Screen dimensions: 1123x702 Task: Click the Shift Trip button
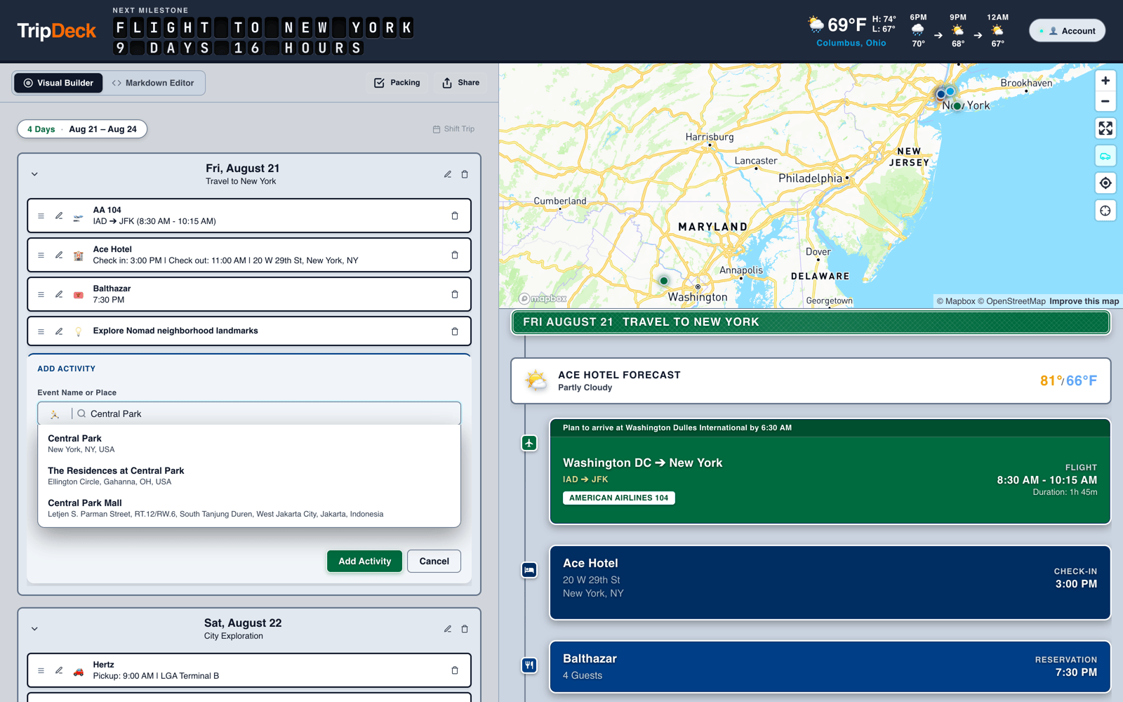point(453,129)
